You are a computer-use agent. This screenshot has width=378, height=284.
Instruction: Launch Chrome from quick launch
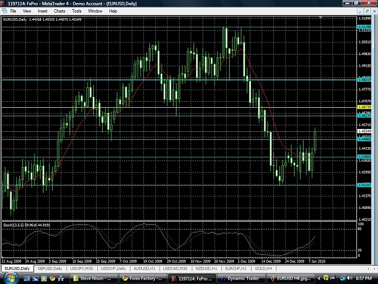pyautogui.click(x=52, y=279)
